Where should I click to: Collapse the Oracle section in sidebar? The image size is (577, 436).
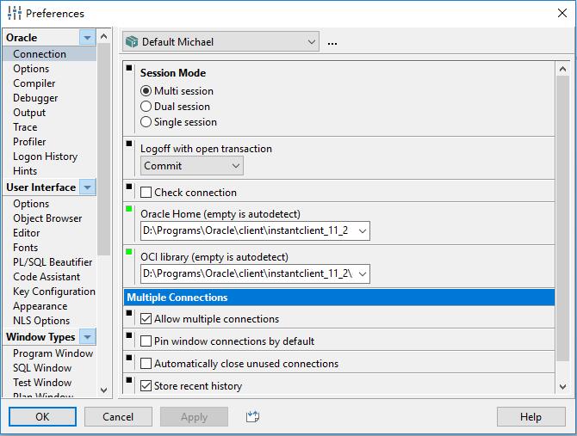87,38
